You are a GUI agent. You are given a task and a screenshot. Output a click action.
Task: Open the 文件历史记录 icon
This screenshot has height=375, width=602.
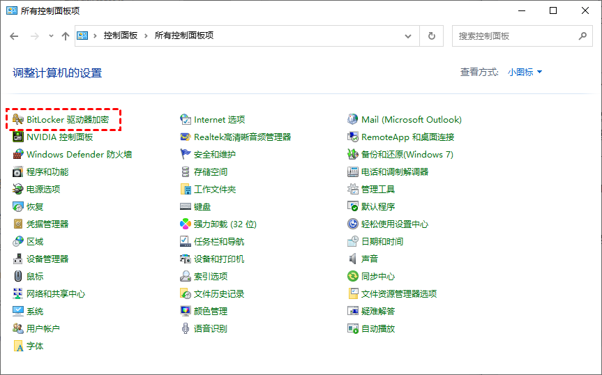[186, 293]
